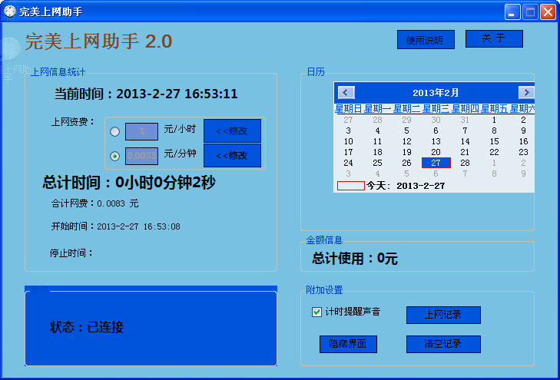Select day 28 in the calendar
The height and width of the screenshot is (380, 560).
click(465, 163)
